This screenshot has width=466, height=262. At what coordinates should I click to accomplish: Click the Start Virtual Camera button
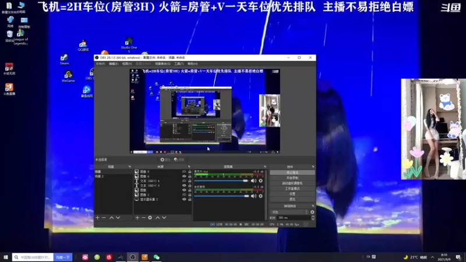point(292,183)
